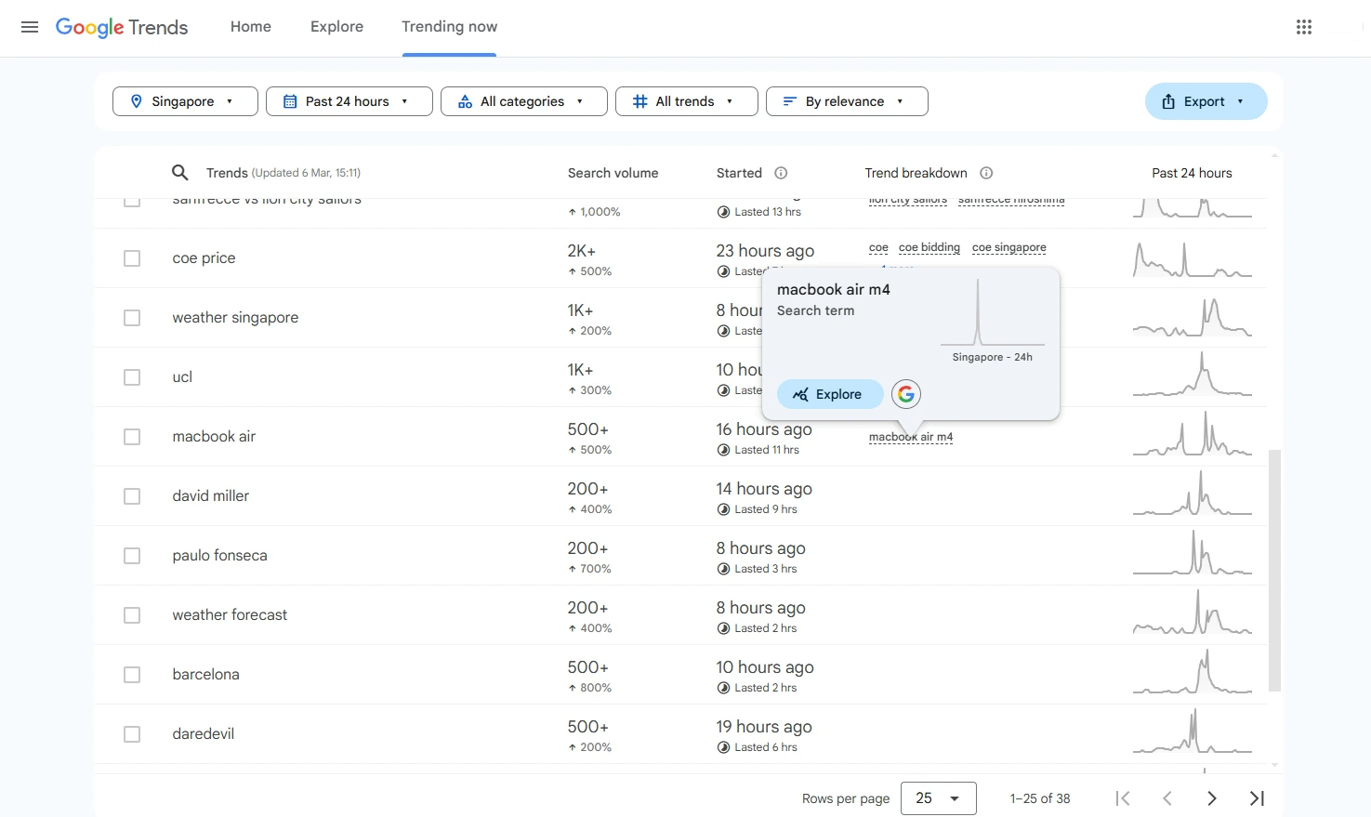
Task: Click Explore in the macbook air m4 popup
Action: [x=830, y=394]
